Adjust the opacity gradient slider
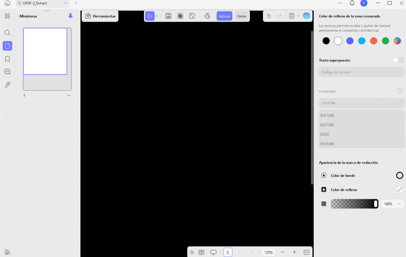 tap(354, 204)
